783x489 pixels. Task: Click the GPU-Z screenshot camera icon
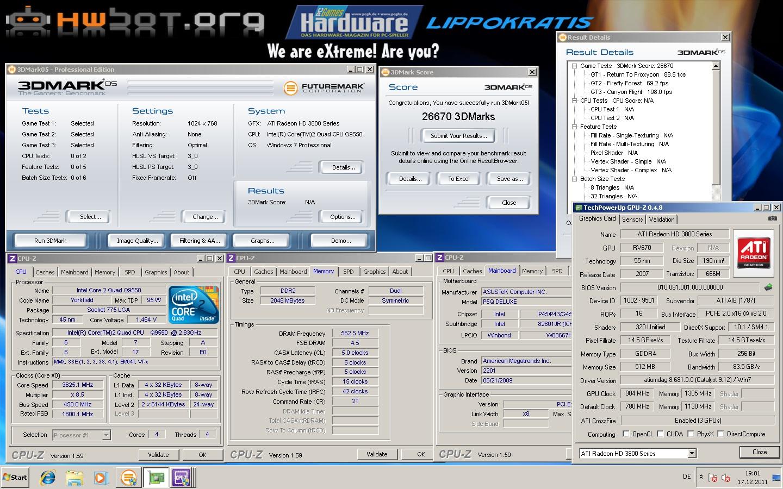pyautogui.click(x=772, y=218)
